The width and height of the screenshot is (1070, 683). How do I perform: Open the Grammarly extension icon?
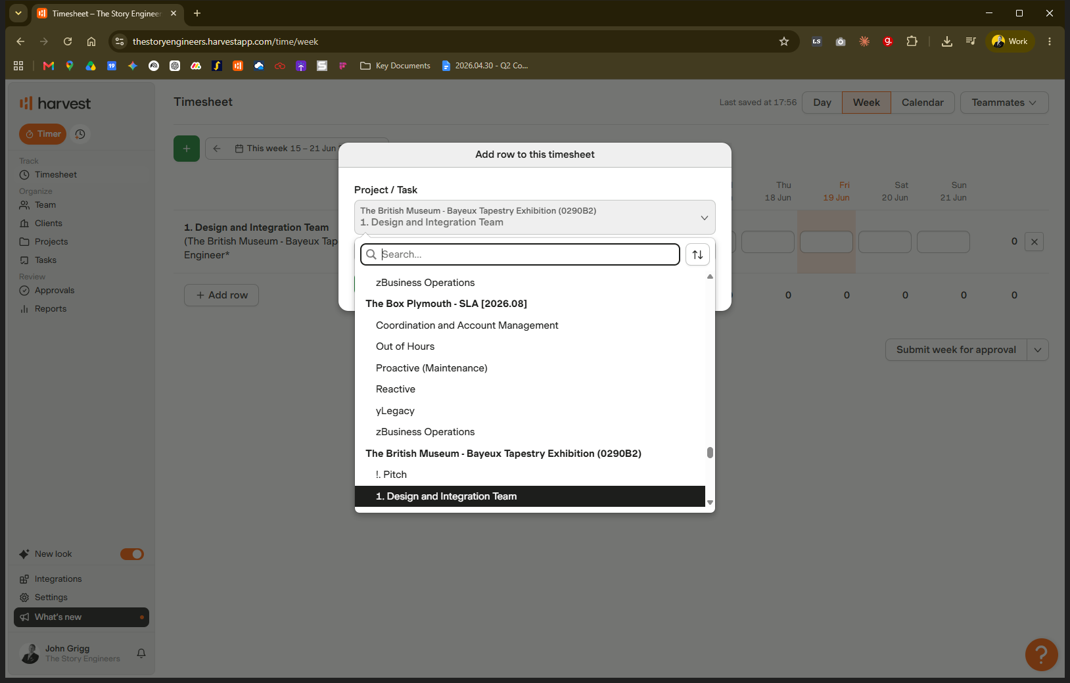point(888,41)
